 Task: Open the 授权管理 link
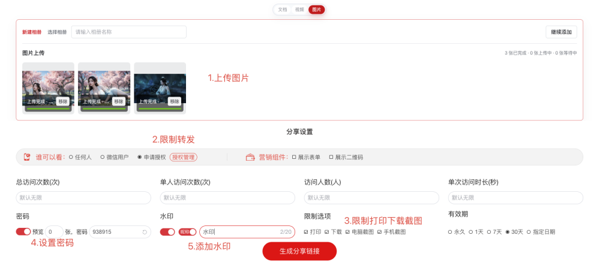(183, 157)
